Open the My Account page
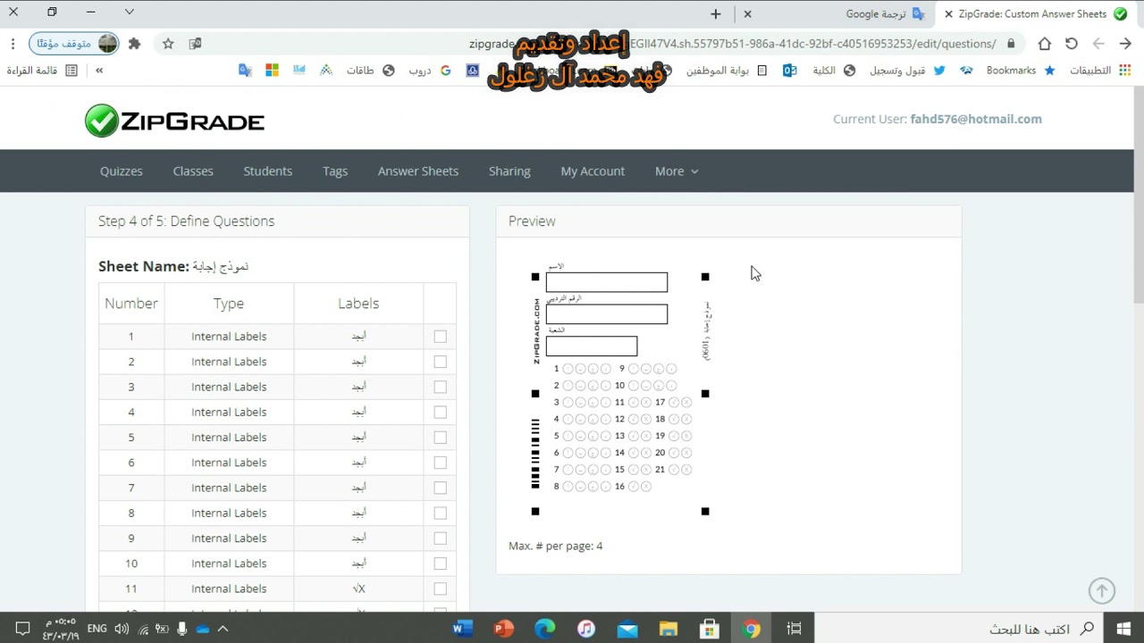The width and height of the screenshot is (1144, 643). pyautogui.click(x=593, y=171)
